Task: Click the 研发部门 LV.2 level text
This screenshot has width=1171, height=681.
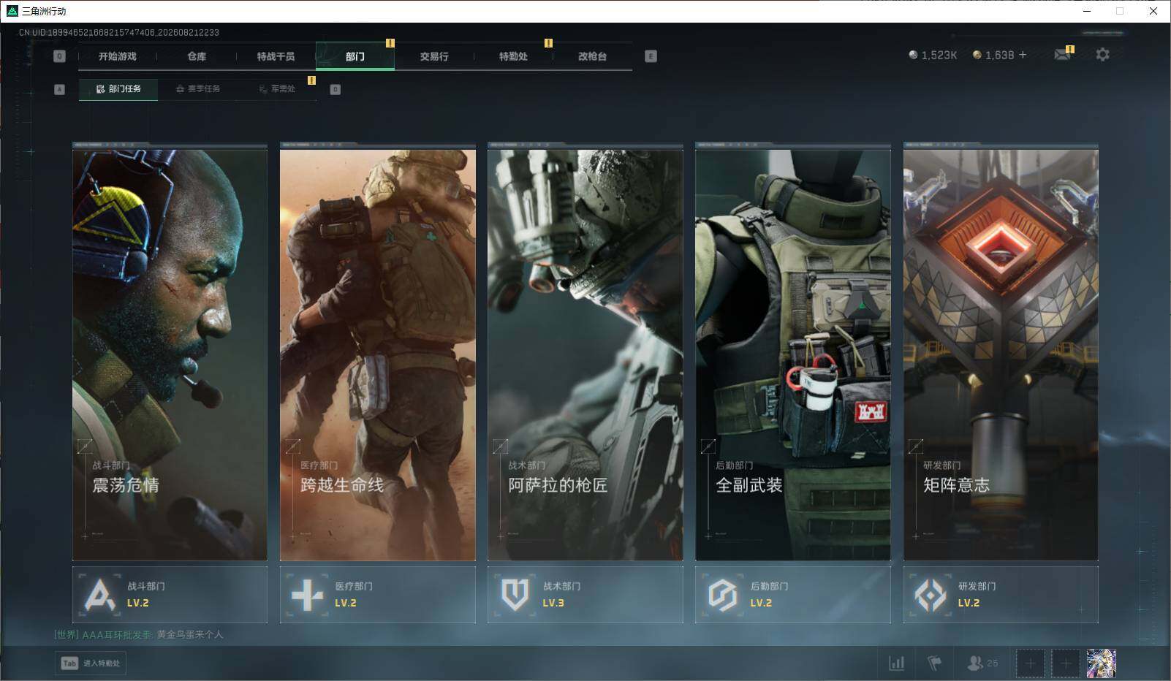Action: (x=969, y=603)
